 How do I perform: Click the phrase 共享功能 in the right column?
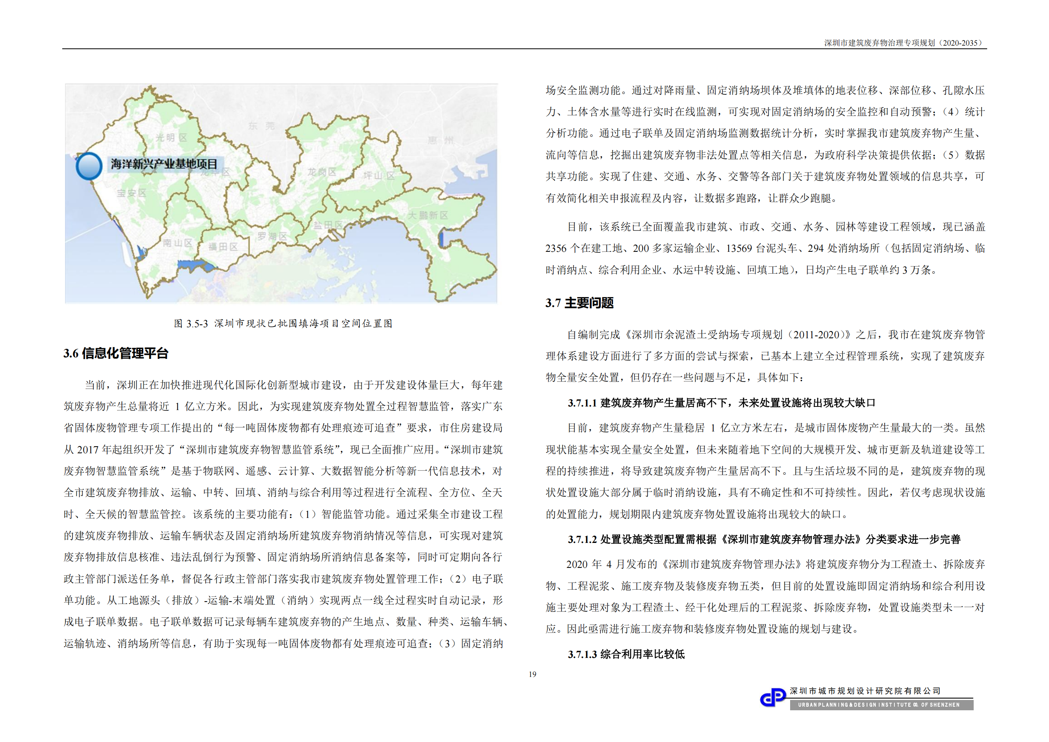pos(567,176)
